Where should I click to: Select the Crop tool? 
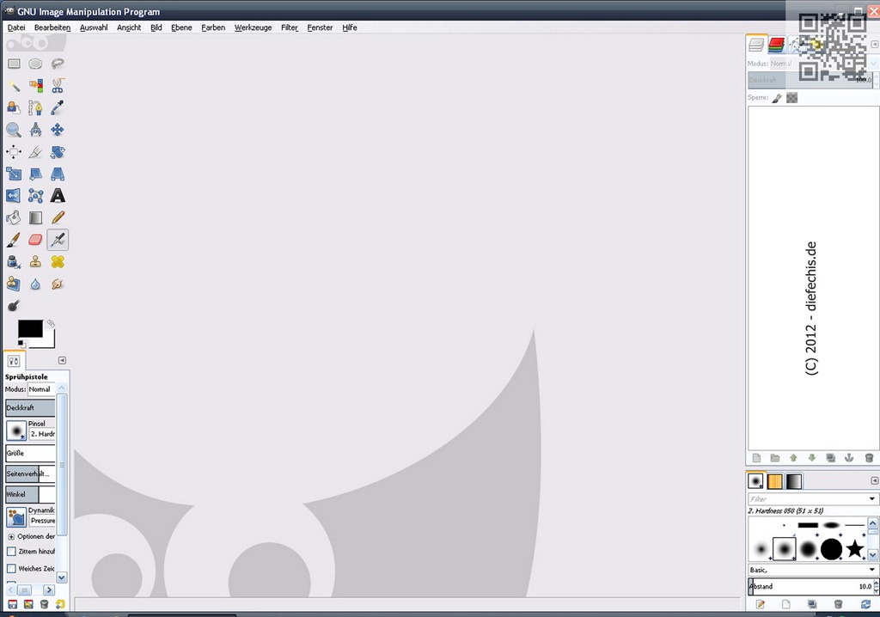point(35,151)
